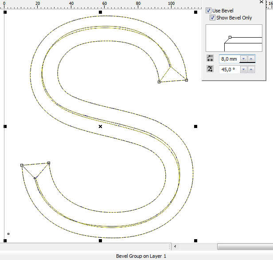
Task: Decrease the bevel angle value
Action: [x=244, y=70]
